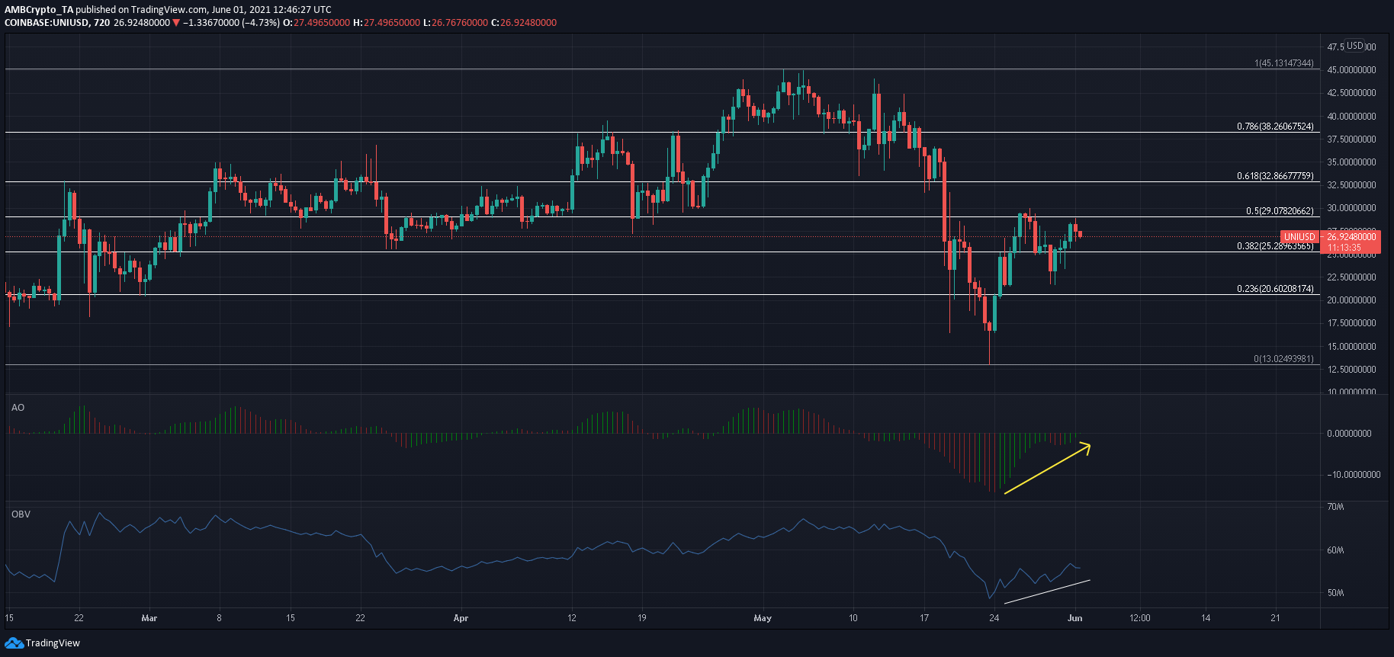Click the 19 date label on time axis
Screen dimensions: 1394x657
642,618
